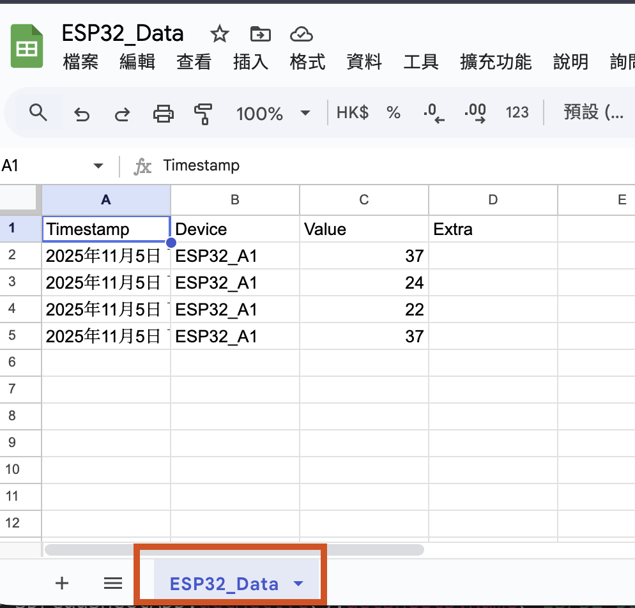
Task: Open the 100% zoom dropdown
Action: [x=273, y=114]
